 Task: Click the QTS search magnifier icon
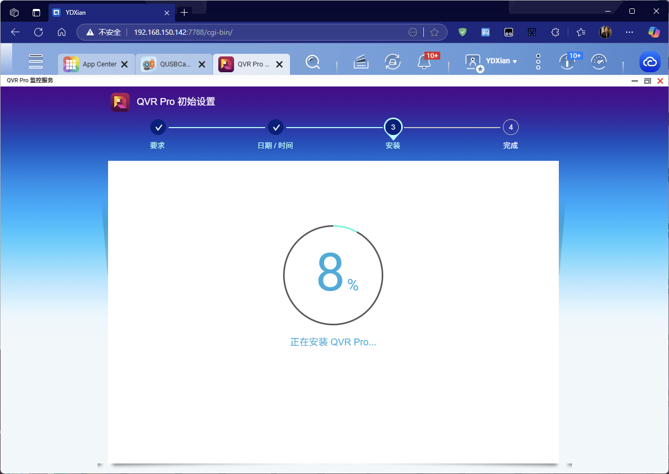click(313, 62)
